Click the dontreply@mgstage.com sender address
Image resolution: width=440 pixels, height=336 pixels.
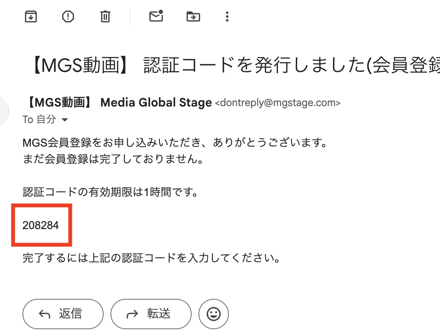278,103
